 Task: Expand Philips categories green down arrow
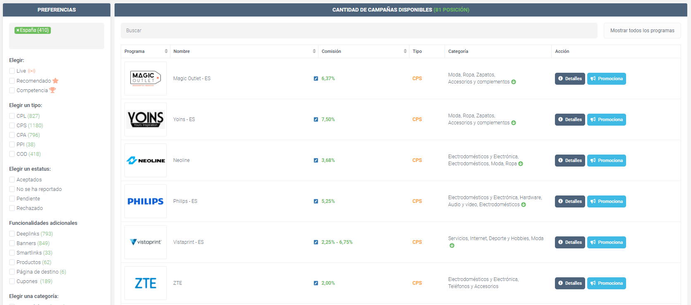524,205
